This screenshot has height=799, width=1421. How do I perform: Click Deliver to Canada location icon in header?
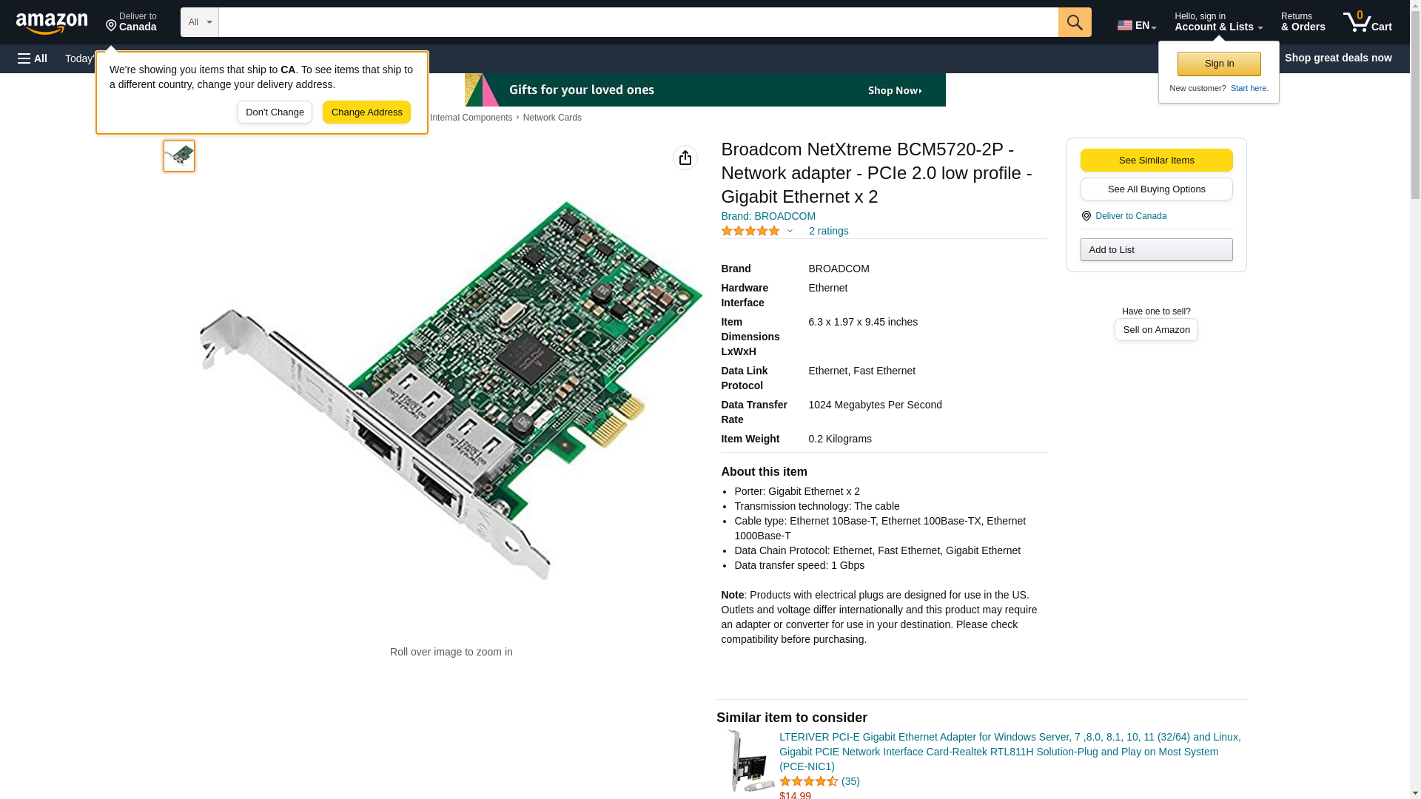click(111, 26)
